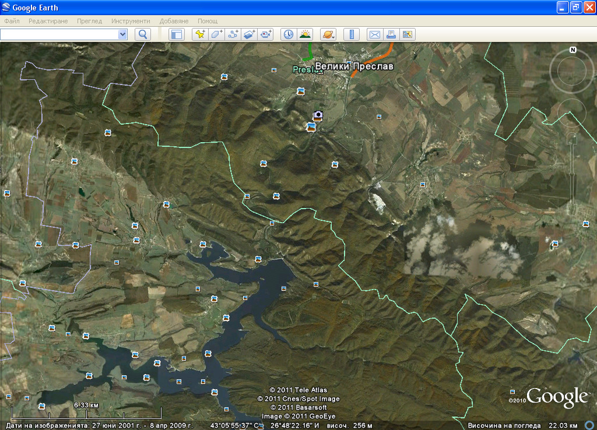
Task: Click the Print icon in toolbar
Action: pos(391,34)
